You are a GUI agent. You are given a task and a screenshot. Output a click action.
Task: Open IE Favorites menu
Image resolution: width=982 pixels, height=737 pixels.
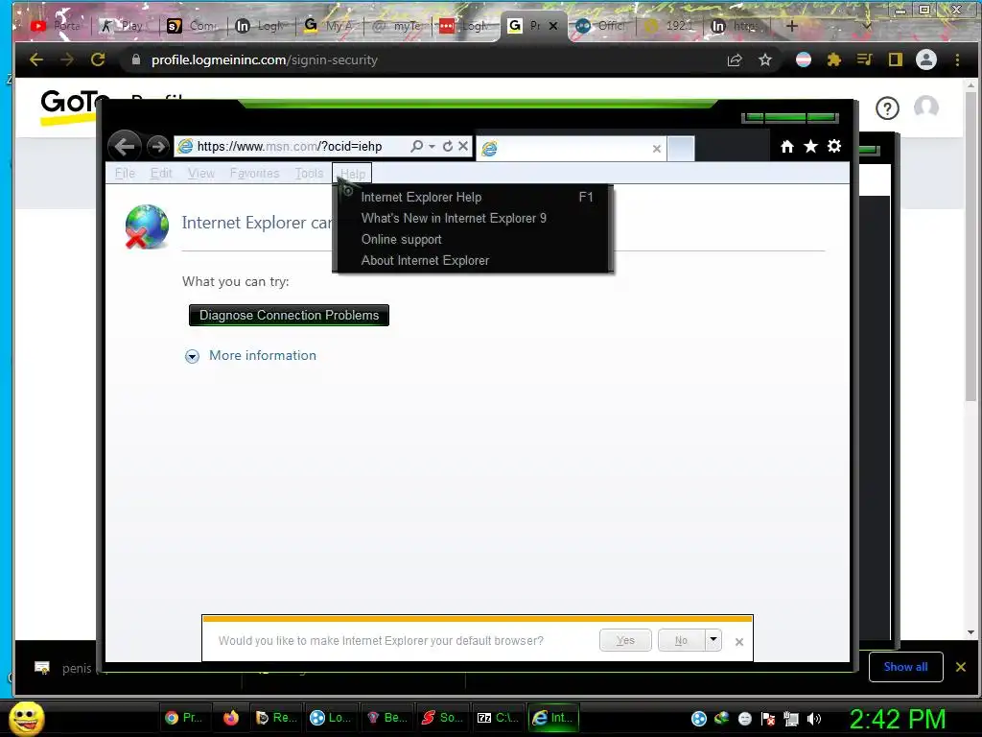click(x=254, y=173)
